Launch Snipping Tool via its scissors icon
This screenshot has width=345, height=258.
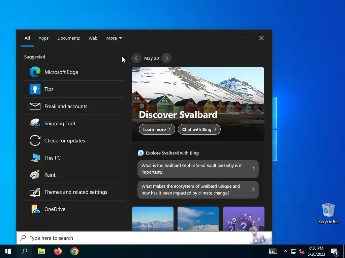pyautogui.click(x=35, y=123)
